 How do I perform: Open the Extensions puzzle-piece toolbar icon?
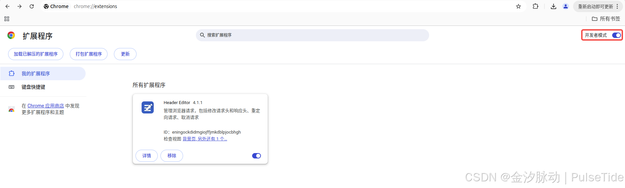[535, 6]
